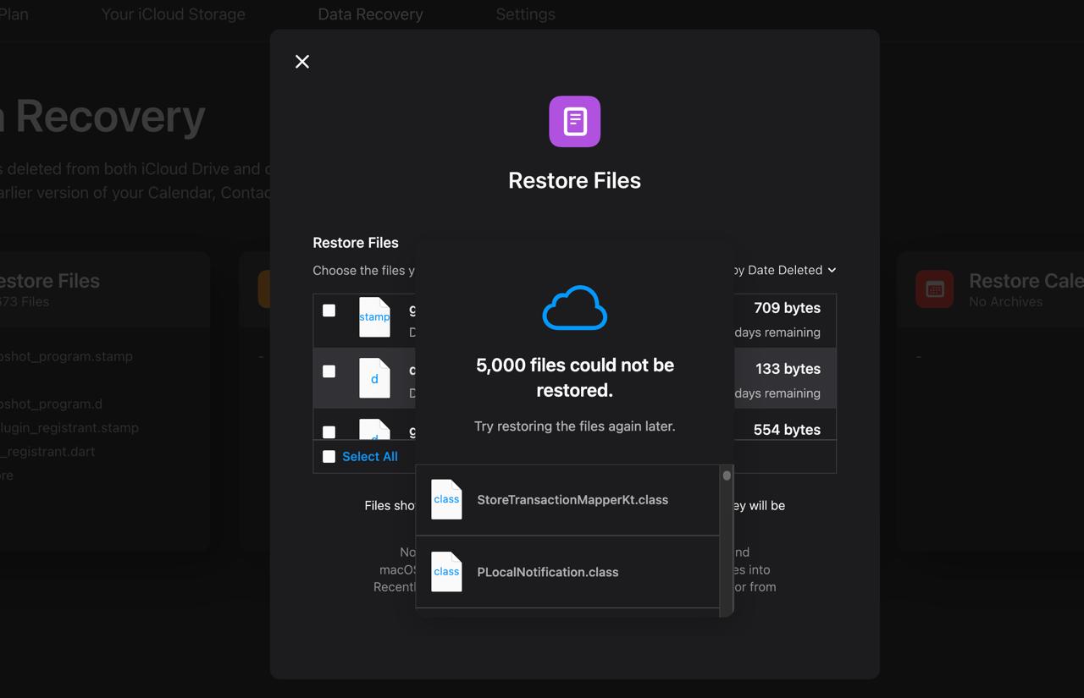The height and width of the screenshot is (698, 1084).
Task: Click the 709 bytes size value
Action: (788, 308)
